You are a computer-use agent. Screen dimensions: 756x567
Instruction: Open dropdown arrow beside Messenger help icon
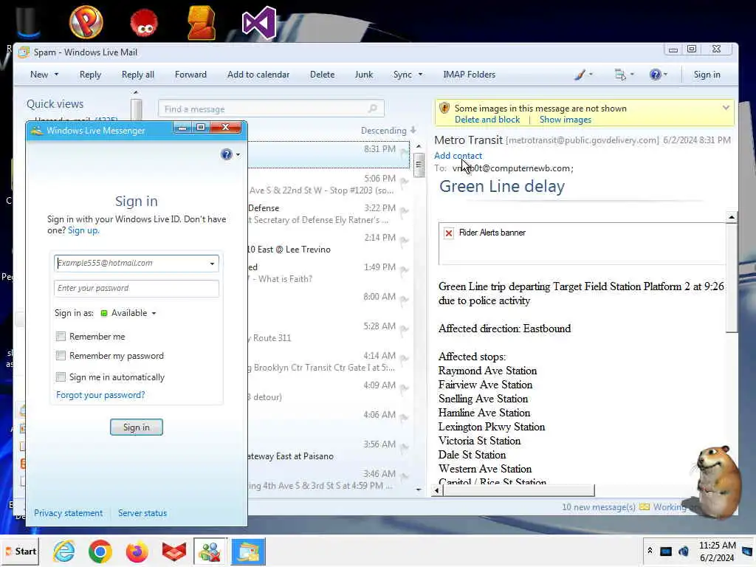(238, 155)
